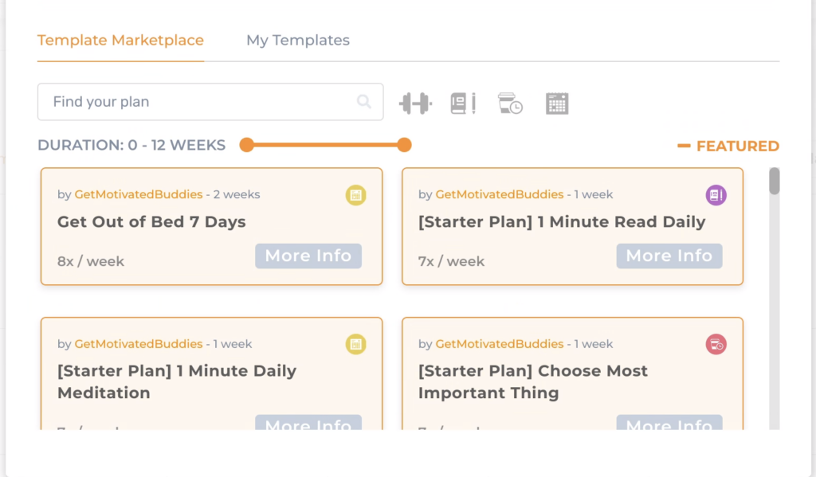Image resolution: width=816 pixels, height=477 pixels.
Task: Click the yellow badge on Daily Meditation card
Action: [x=355, y=343]
